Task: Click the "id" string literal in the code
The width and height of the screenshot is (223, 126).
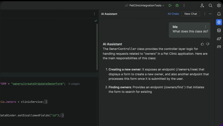Action: pos(54,115)
